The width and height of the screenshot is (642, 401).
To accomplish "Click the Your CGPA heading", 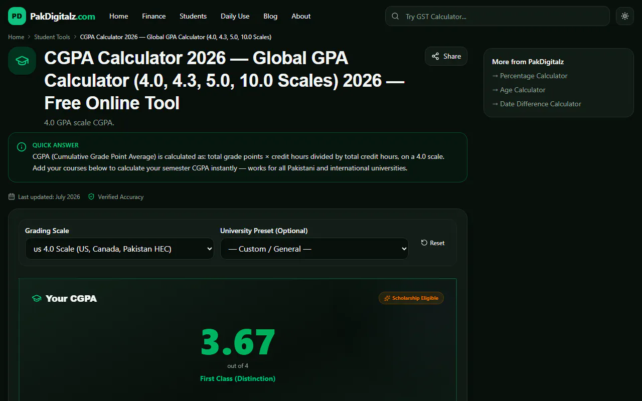I will (x=71, y=298).
